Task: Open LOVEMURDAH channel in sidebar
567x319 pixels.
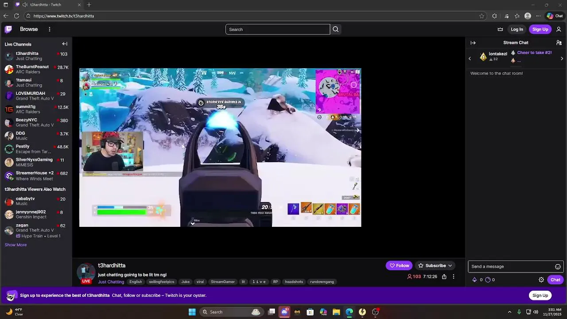Action: coord(36,96)
